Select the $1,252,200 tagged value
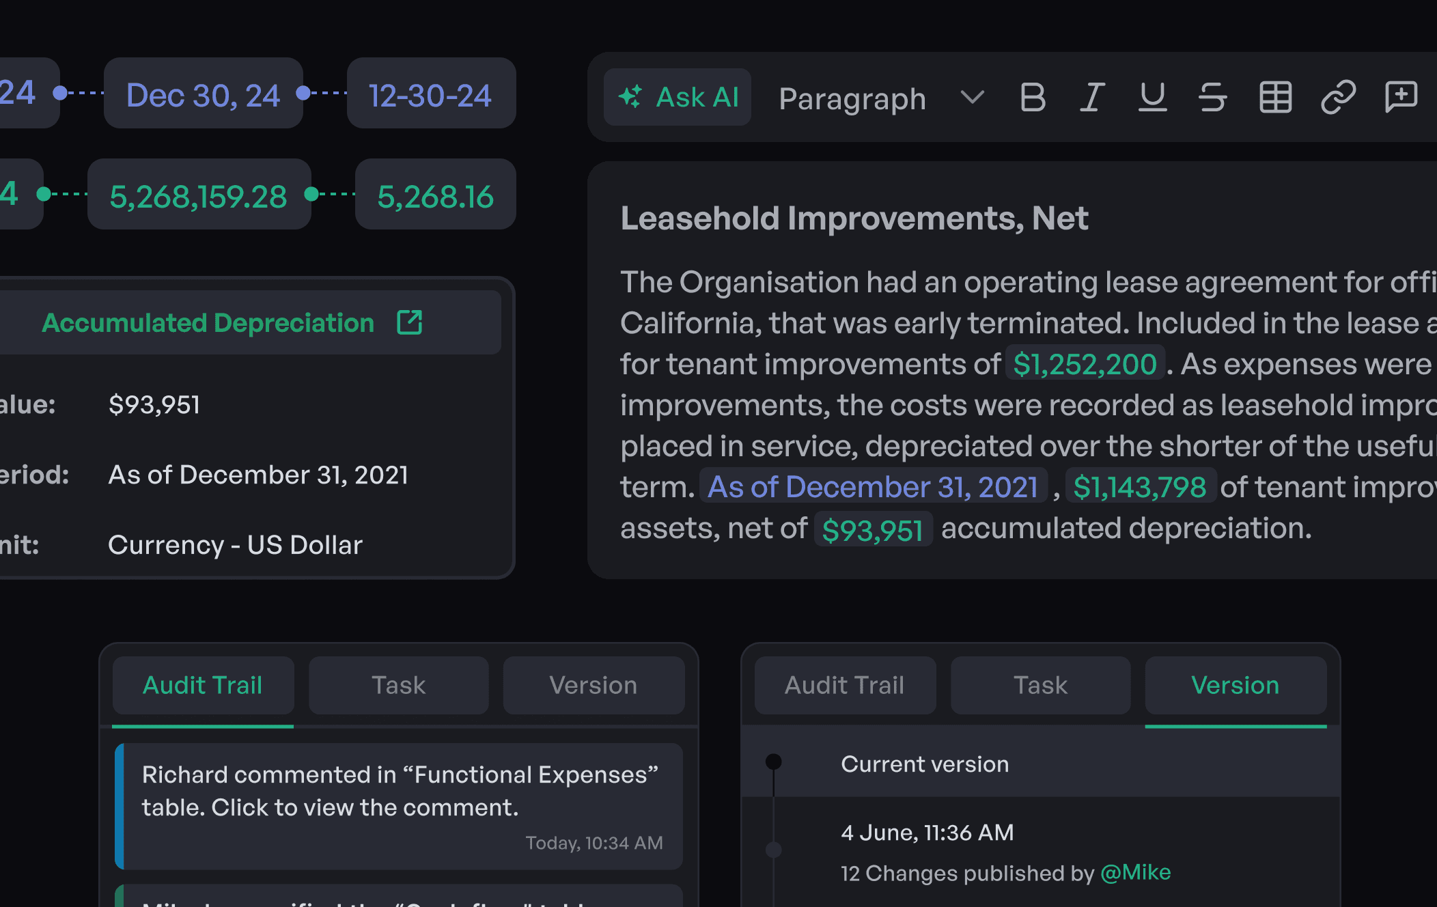Screen dimensions: 1437x907 [x=1085, y=363]
